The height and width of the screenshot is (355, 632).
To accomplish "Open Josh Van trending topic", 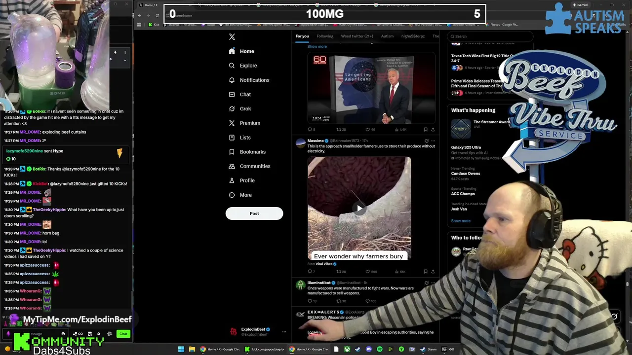I will tap(459, 209).
